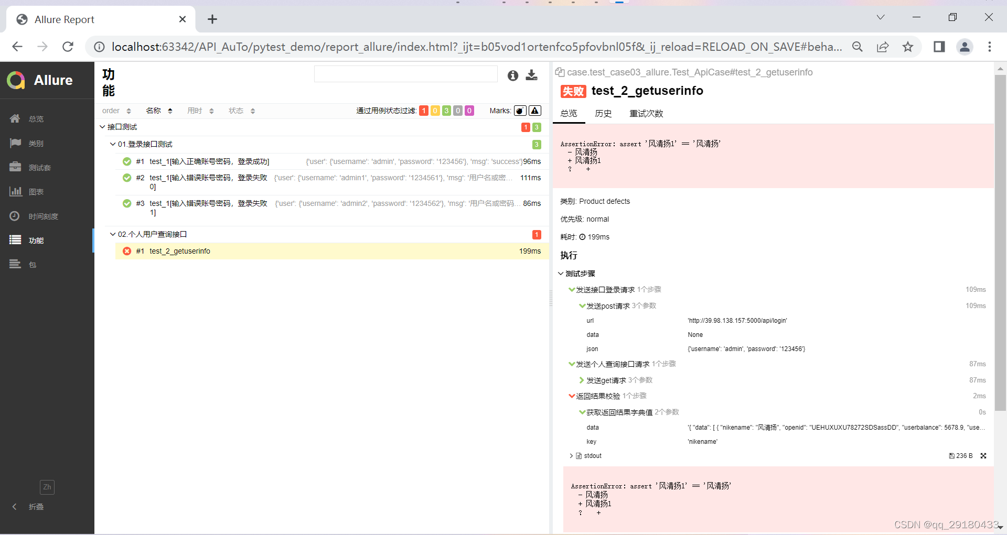Open the 类别 categories sidebar item
Viewport: 1007px width, 535px height.
(x=47, y=143)
